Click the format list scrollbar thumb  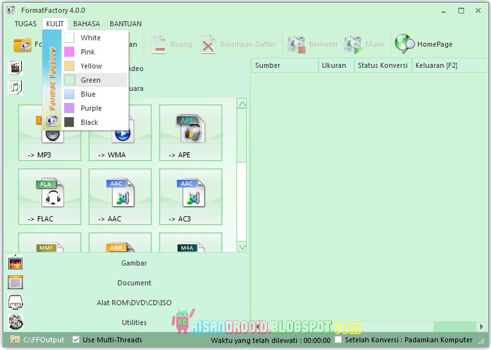242,135
